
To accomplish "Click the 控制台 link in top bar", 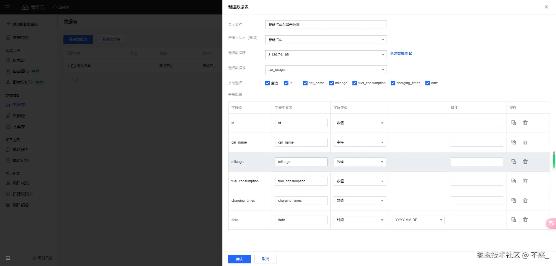I will point(61,7).
